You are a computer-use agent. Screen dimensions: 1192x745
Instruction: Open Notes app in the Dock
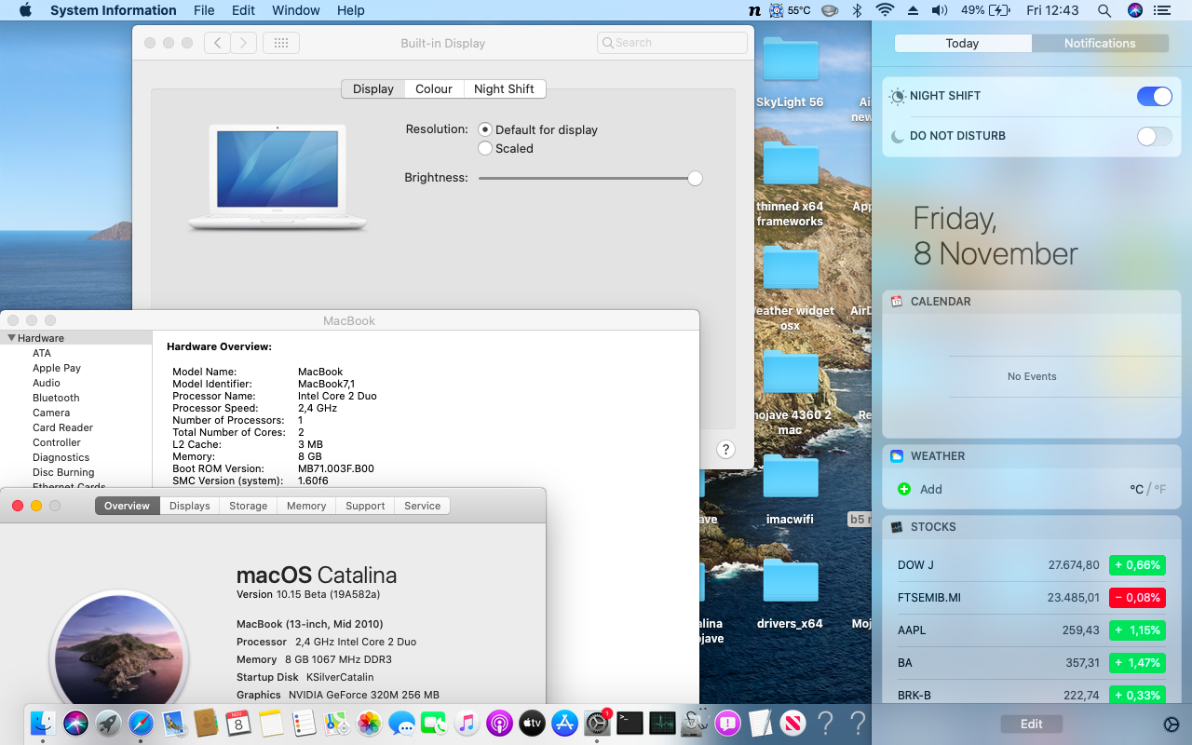271,723
